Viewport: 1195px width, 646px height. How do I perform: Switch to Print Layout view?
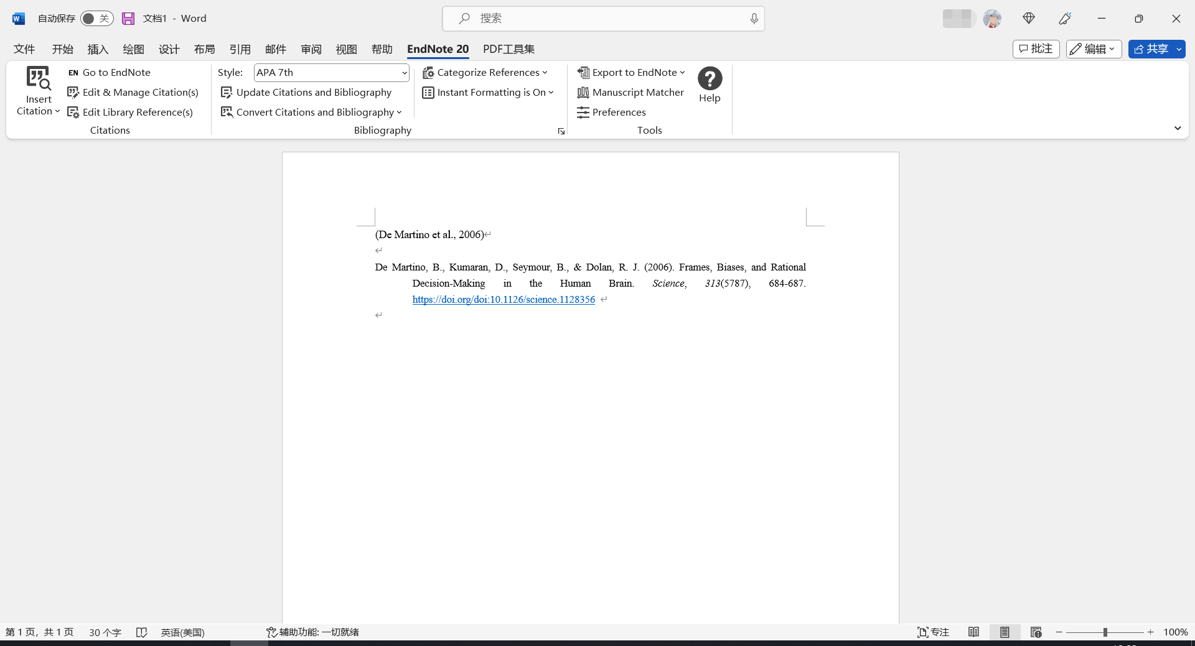1005,632
